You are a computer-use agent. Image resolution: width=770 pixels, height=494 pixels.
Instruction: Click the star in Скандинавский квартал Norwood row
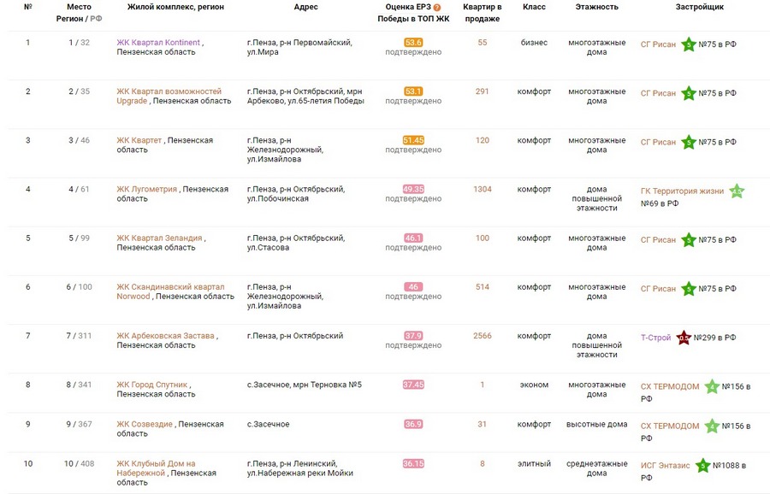(688, 289)
